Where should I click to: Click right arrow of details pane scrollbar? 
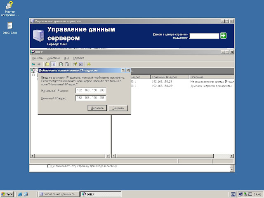coord(232,156)
